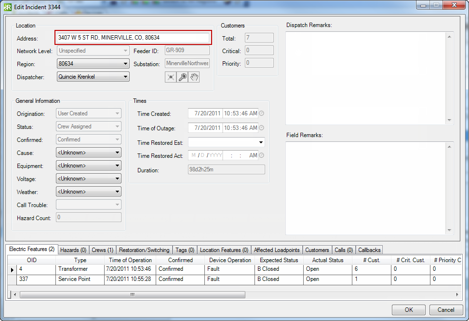Click the app icon in title bar
Viewport: 469px width, 321px height.
coord(7,6)
